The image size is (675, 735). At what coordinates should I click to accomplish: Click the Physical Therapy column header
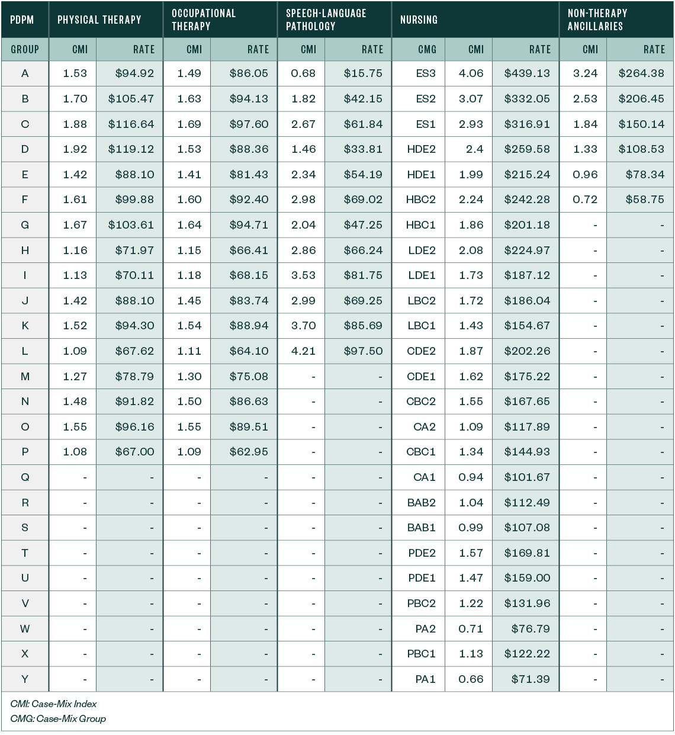tap(99, 20)
